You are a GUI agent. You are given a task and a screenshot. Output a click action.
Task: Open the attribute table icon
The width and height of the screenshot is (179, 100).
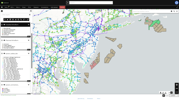click(10, 20)
